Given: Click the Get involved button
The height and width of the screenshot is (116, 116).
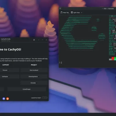Looking at the screenshot, I should pyautogui.click(x=34, y=70).
